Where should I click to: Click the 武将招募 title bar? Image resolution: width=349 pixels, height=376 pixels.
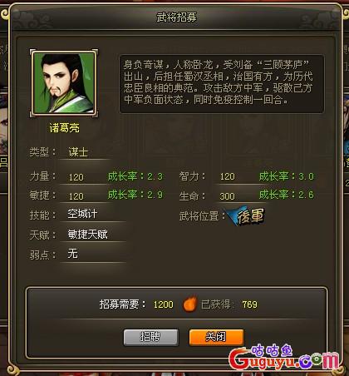pos(176,17)
